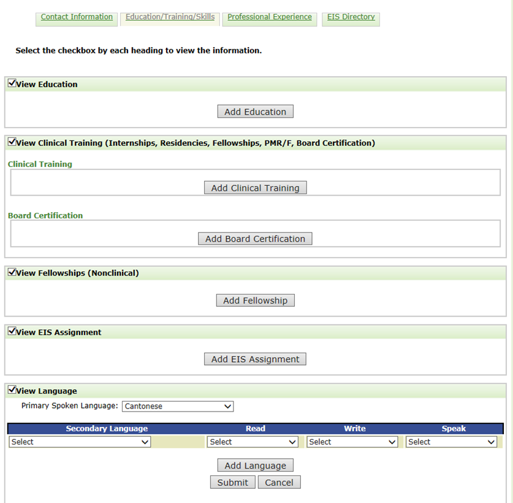The image size is (513, 503).
Task: Toggle the View Clinical Training checkbox
Action: point(12,142)
